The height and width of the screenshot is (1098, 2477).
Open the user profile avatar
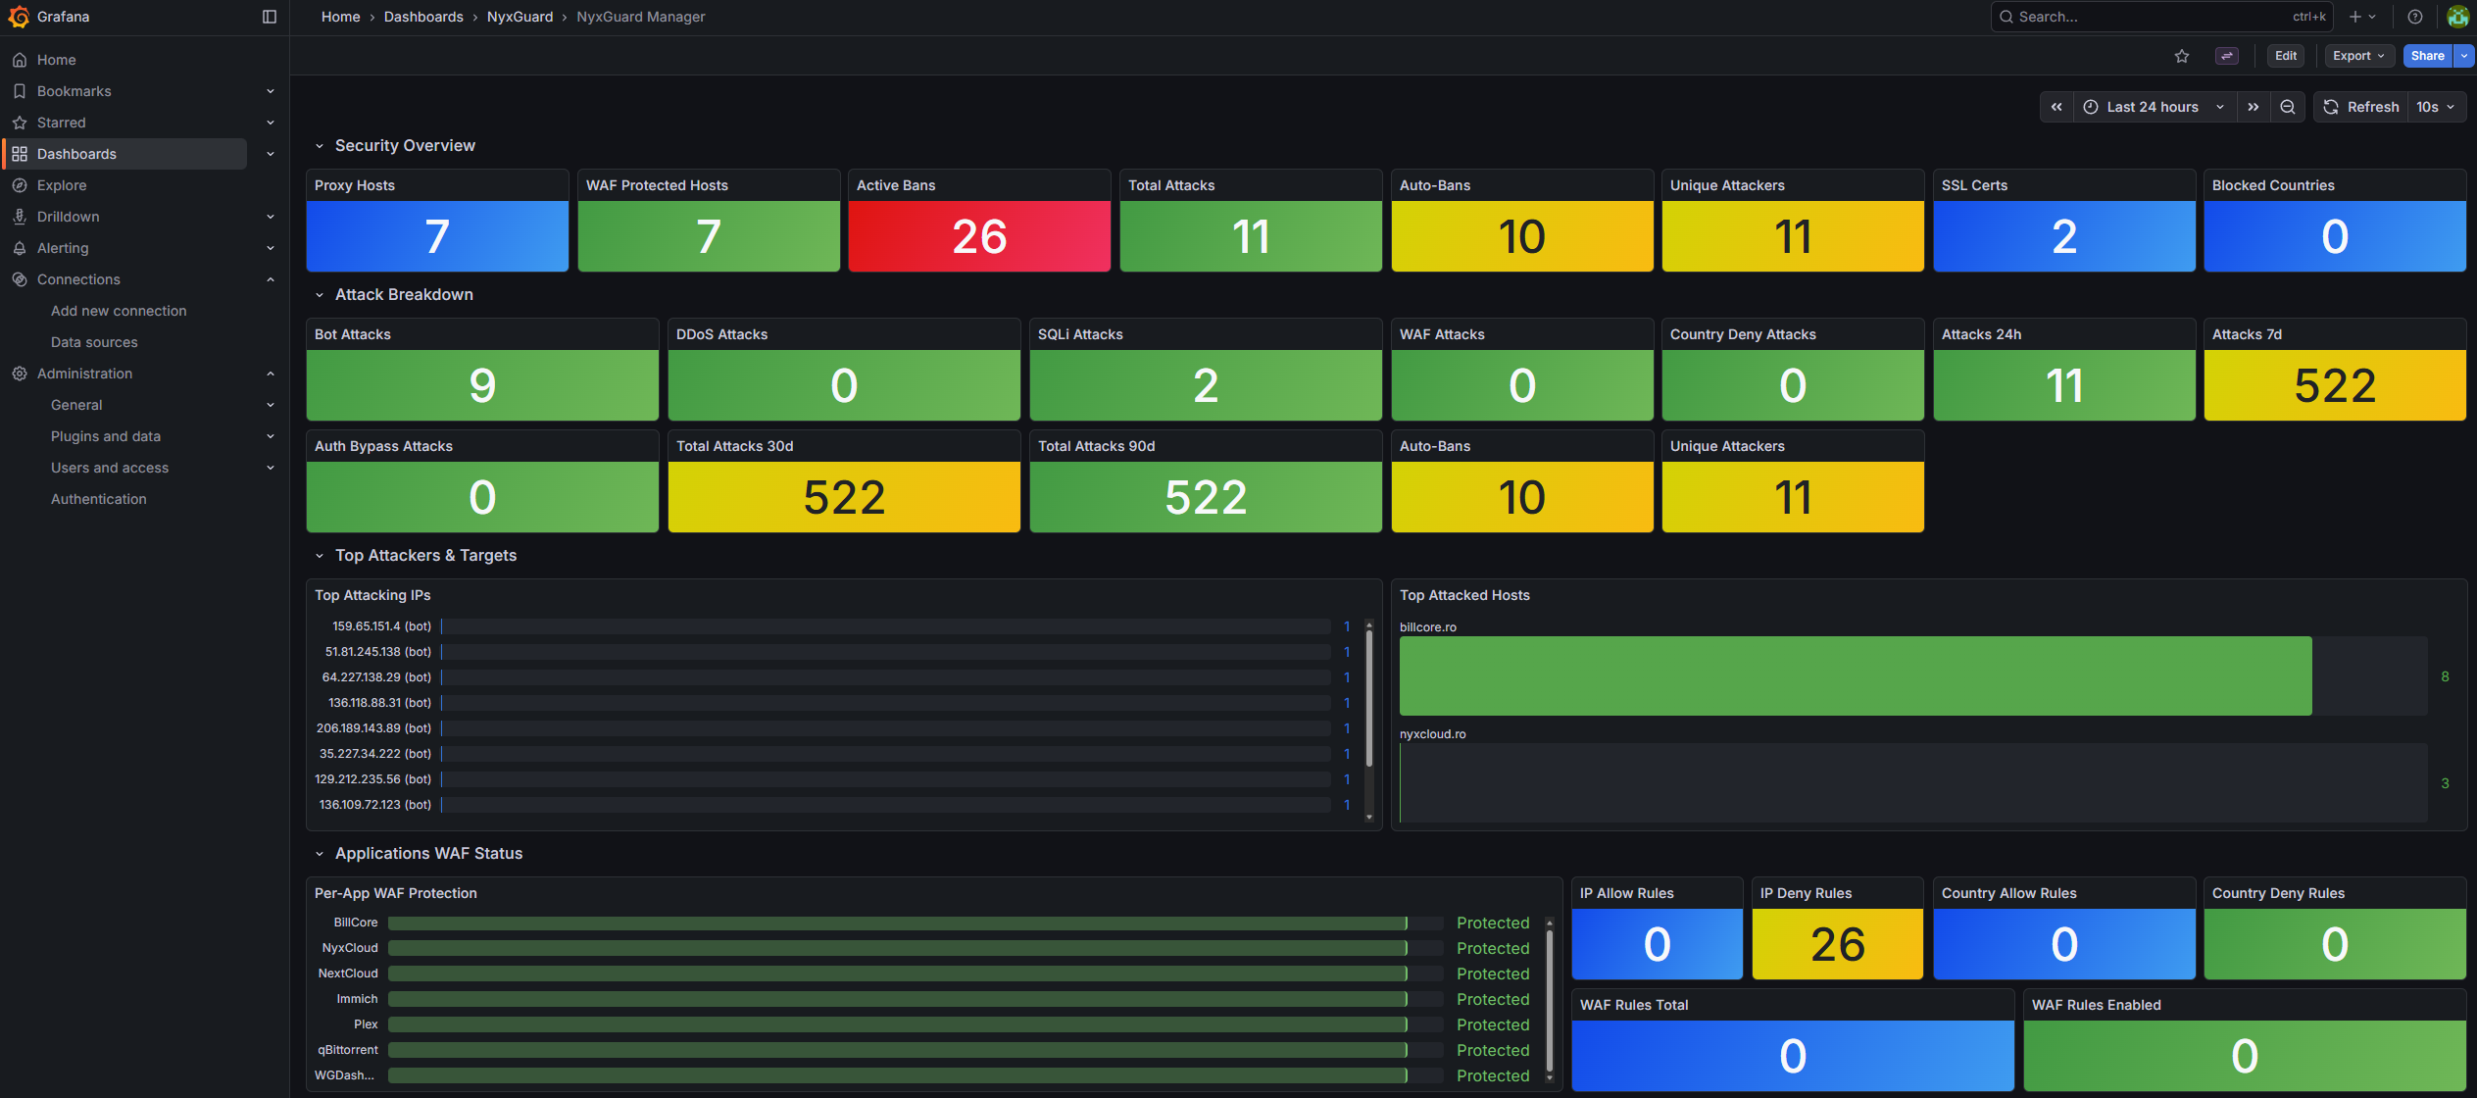(x=2457, y=17)
